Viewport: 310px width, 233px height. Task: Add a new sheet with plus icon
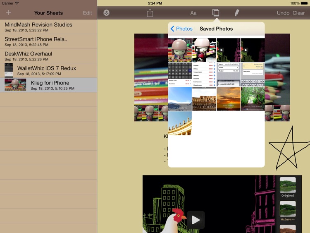point(8,13)
